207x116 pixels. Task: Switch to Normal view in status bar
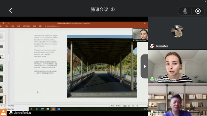click(x=125, y=106)
